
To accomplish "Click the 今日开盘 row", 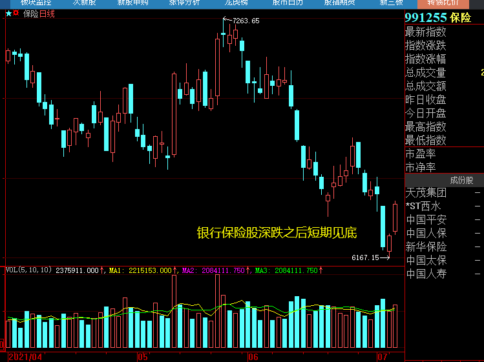I will point(444,114).
